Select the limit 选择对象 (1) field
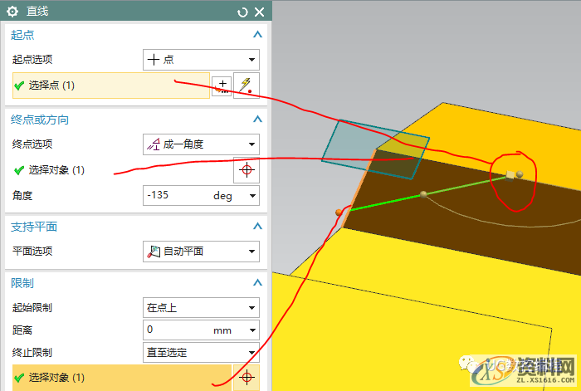The height and width of the screenshot is (391, 581). pyautogui.click(x=122, y=378)
